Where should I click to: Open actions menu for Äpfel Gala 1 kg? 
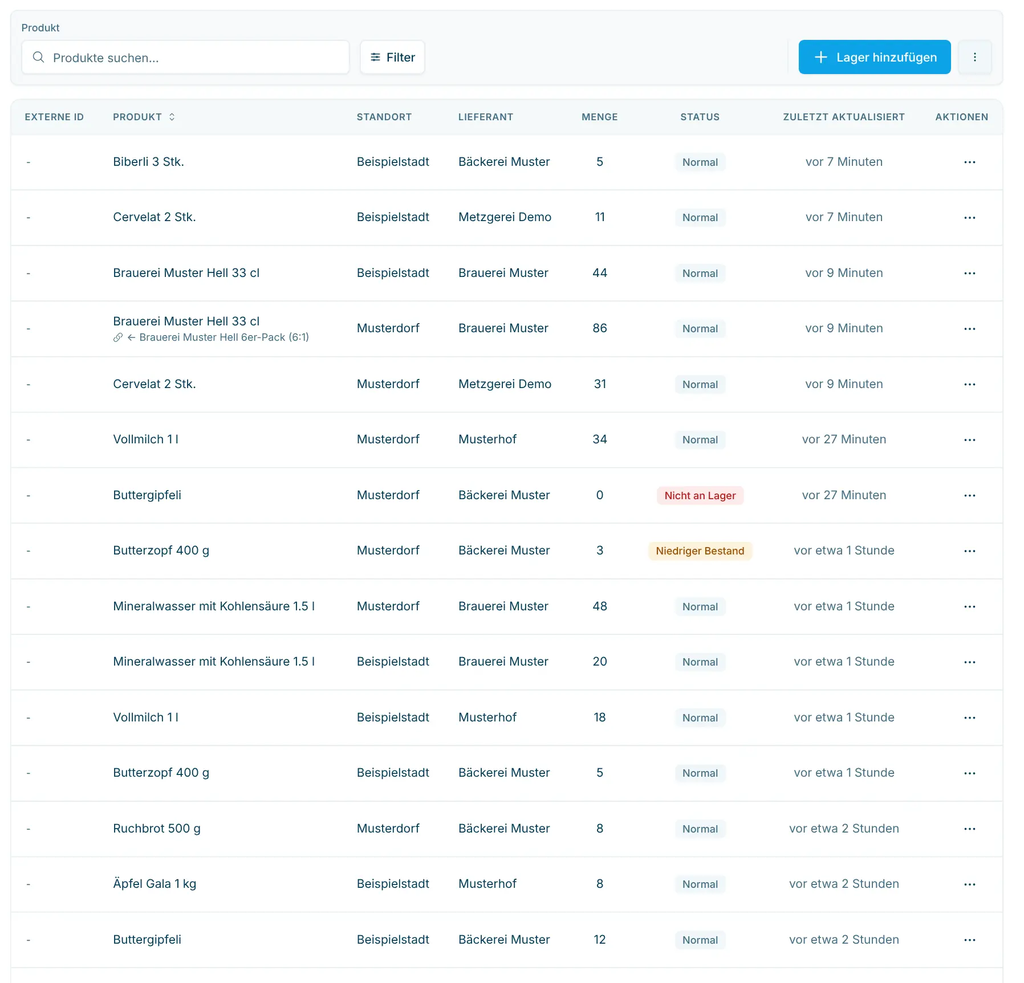click(970, 884)
